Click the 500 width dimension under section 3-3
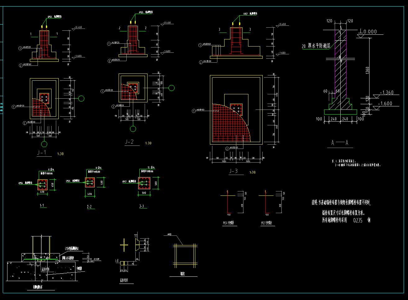 tap(144, 193)
